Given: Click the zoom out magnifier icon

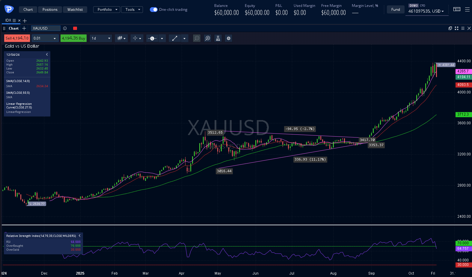Looking at the screenshot, I should pos(197,38).
